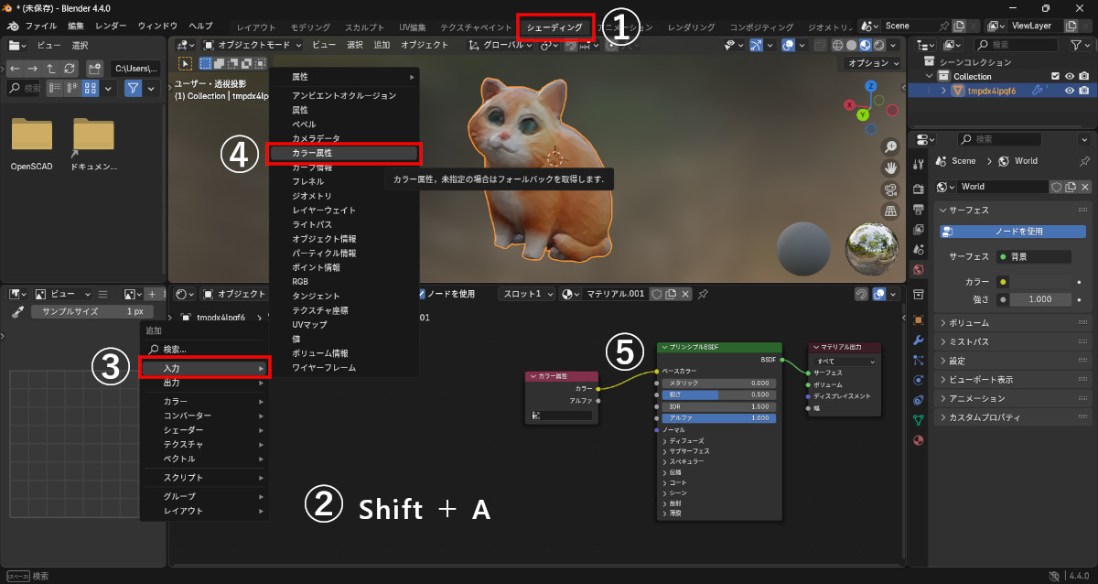Image resolution: width=1098 pixels, height=584 pixels.
Task: Open the World properties tab
Action: click(x=919, y=270)
